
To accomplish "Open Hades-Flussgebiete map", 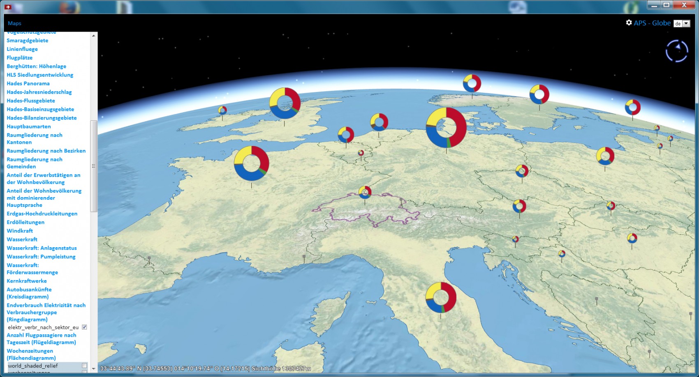I will (x=31, y=101).
